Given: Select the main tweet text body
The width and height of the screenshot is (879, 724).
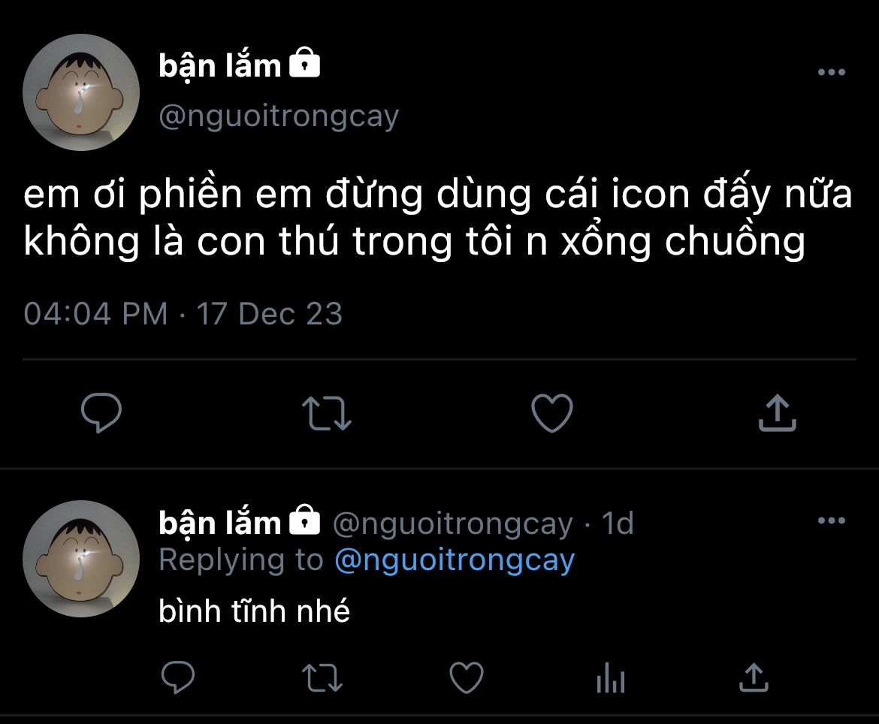Looking at the screenshot, I should click(x=438, y=218).
